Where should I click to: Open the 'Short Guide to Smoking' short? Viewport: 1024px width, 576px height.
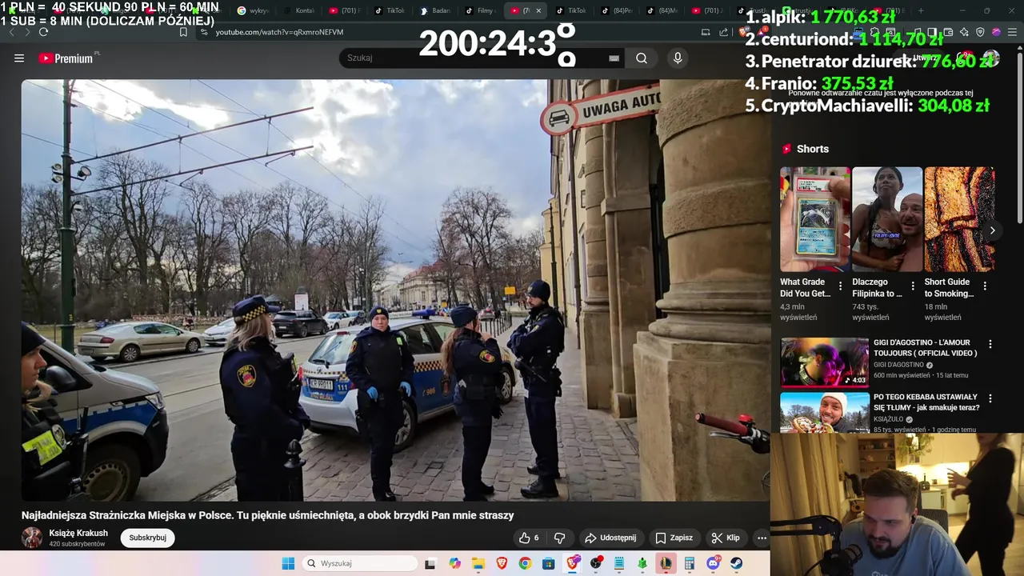click(958, 219)
